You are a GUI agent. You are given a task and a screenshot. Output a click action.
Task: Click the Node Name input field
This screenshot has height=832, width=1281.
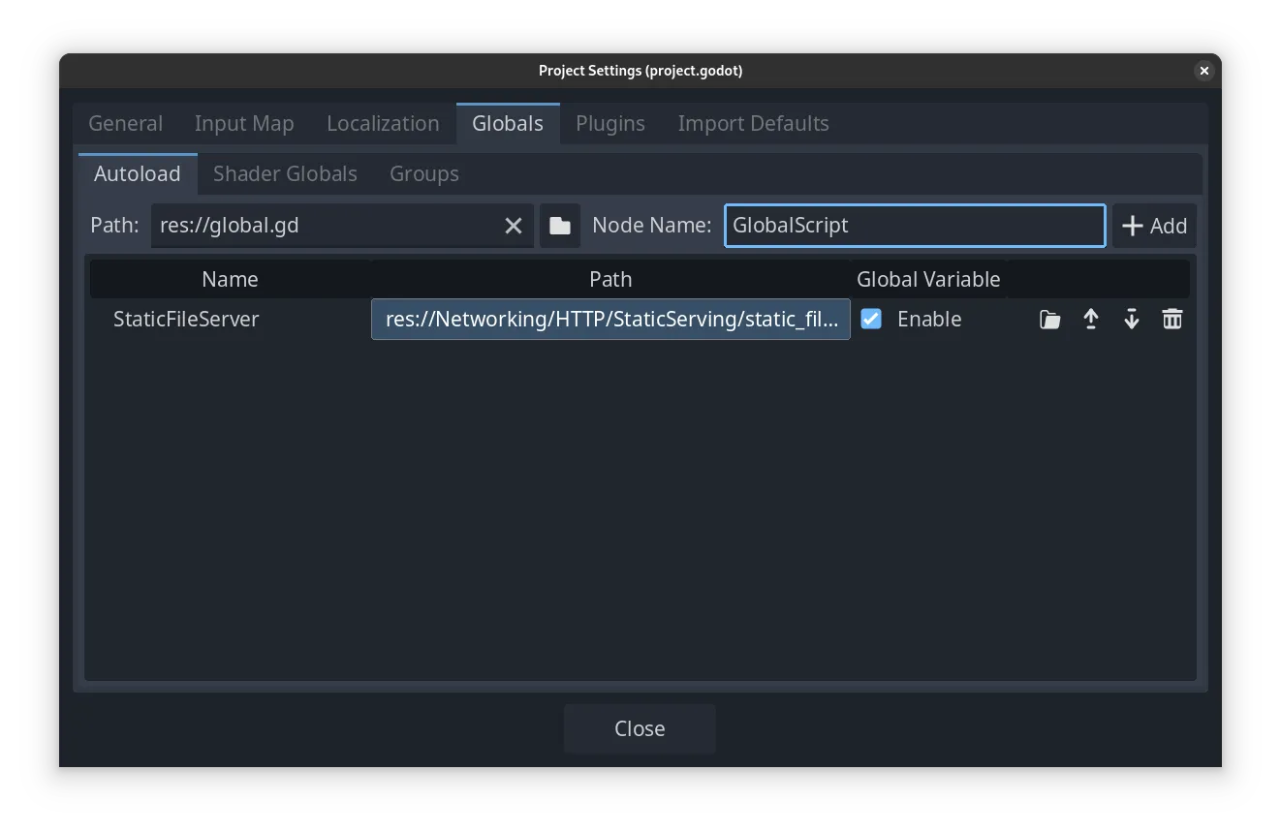[x=914, y=226]
